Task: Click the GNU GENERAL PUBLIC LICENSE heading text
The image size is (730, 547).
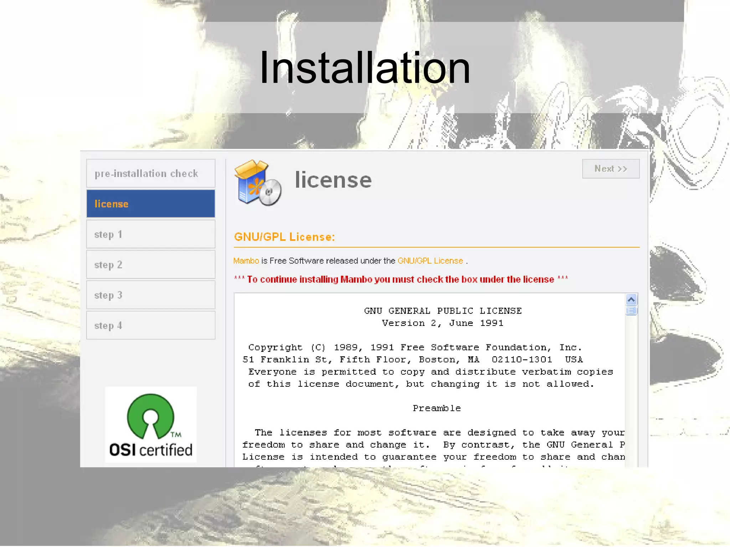Action: (443, 311)
